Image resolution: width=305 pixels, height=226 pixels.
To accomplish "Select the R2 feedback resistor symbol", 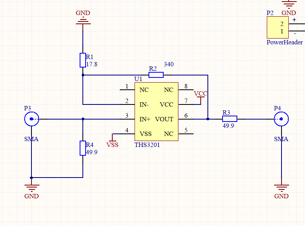I will pos(156,75).
